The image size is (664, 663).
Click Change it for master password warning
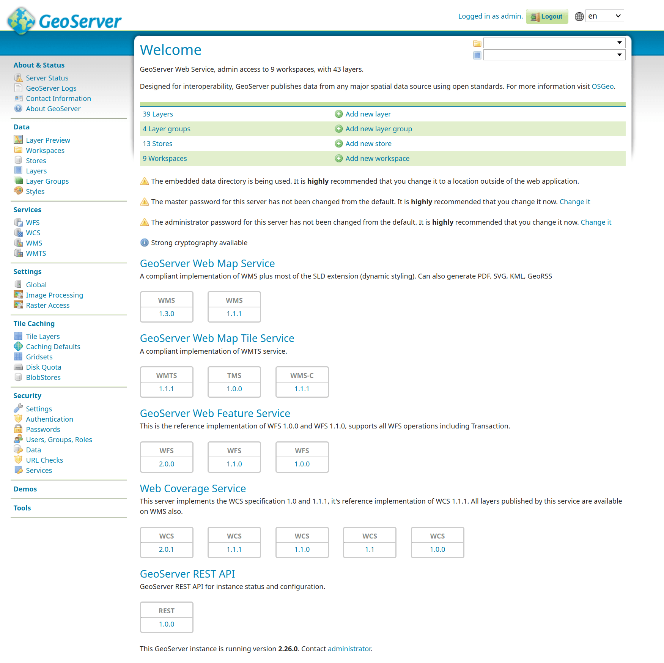[575, 202]
